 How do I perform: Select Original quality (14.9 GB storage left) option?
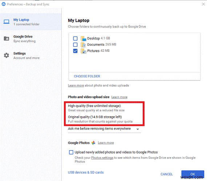tap(100, 119)
